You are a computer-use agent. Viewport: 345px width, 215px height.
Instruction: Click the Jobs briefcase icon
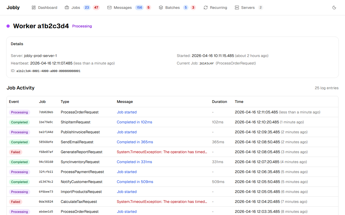(x=67, y=8)
